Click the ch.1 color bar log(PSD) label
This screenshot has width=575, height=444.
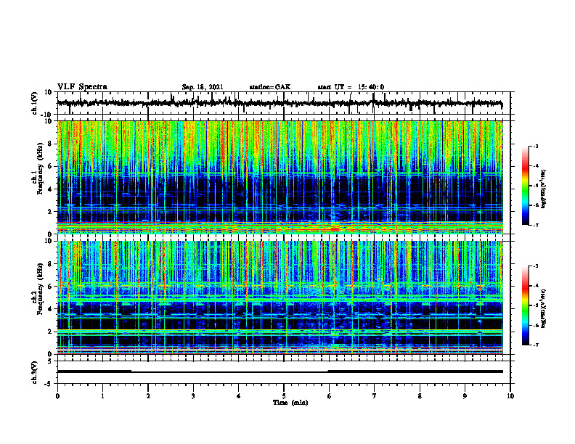pyautogui.click(x=544, y=189)
